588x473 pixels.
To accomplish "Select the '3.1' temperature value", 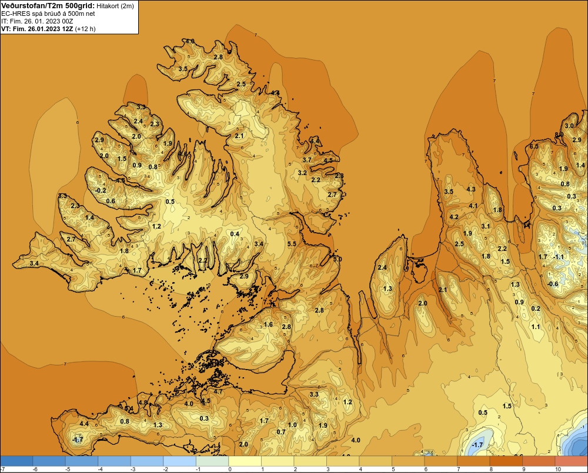I will 486,226.
